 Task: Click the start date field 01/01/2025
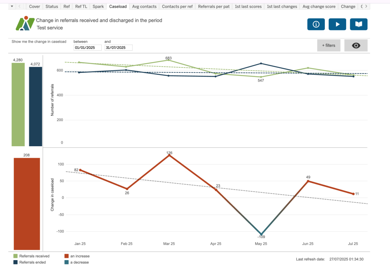(88, 48)
